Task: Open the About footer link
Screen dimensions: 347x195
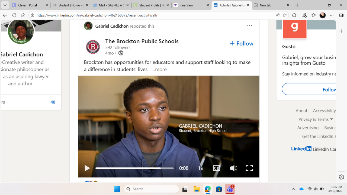Action: [301, 110]
